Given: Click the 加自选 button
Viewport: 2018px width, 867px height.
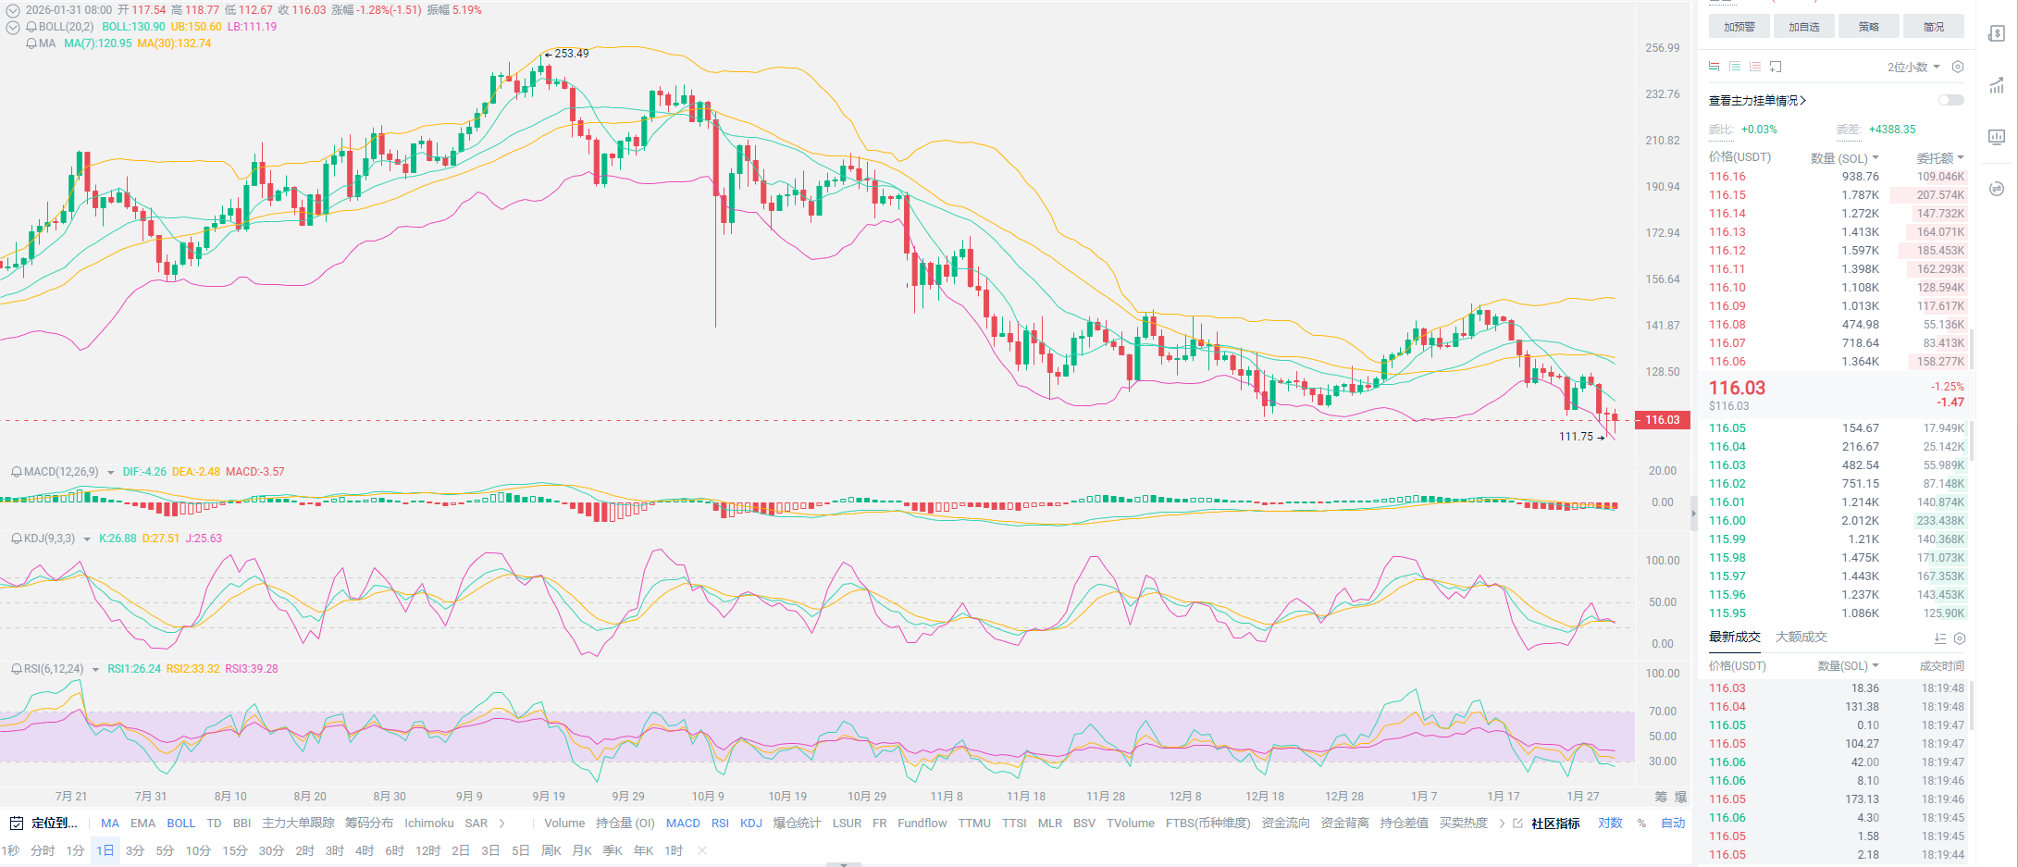Looking at the screenshot, I should (x=1803, y=27).
